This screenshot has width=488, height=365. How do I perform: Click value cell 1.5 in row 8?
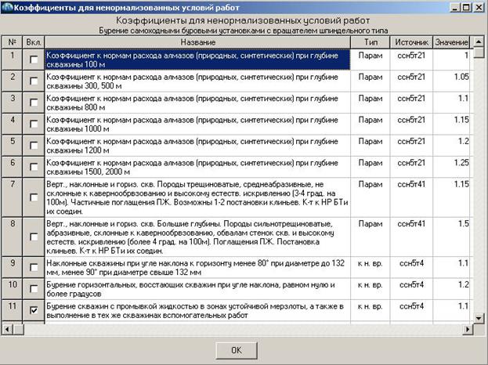451,237
